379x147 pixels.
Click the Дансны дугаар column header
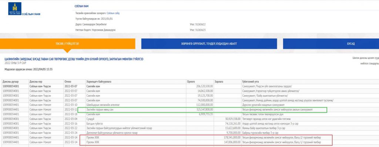tap(15, 82)
